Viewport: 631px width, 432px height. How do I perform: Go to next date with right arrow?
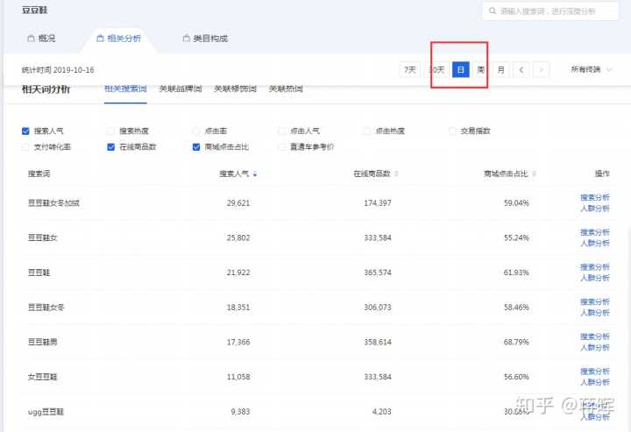pyautogui.click(x=542, y=69)
